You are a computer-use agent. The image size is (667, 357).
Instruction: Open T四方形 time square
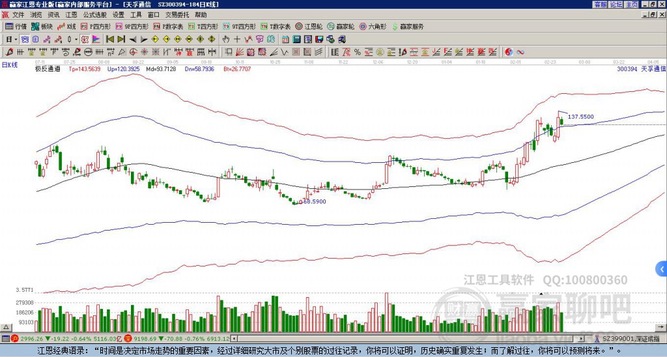[x=203, y=26]
